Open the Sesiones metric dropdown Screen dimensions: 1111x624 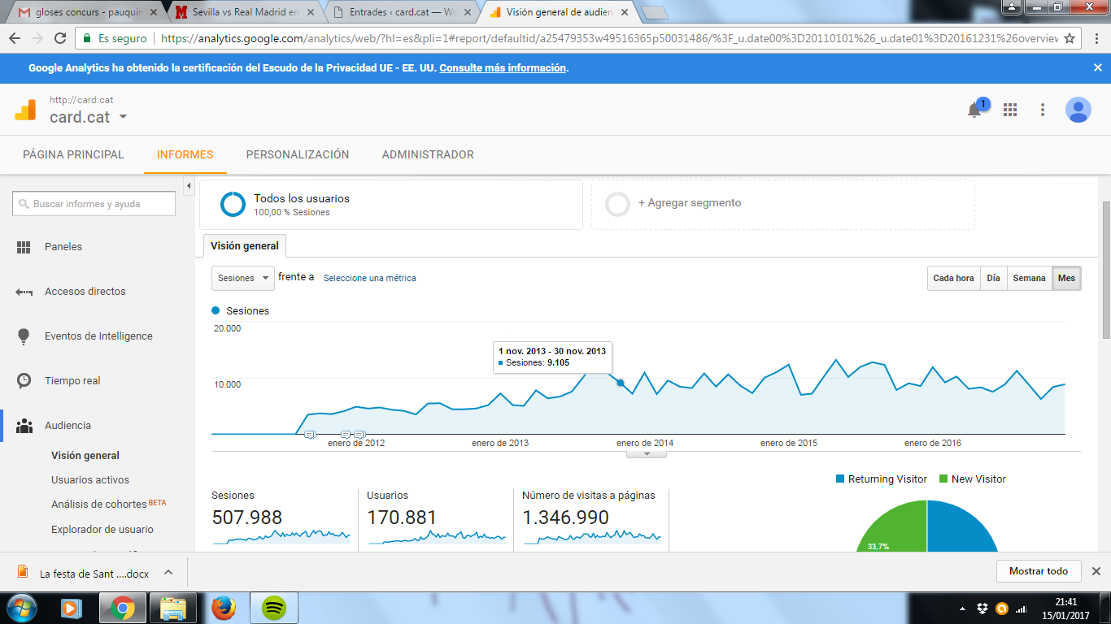click(243, 278)
